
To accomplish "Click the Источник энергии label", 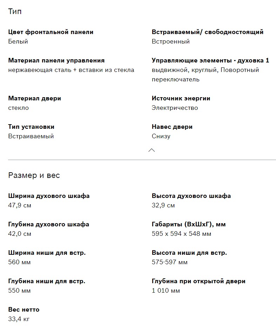I will point(181,98).
